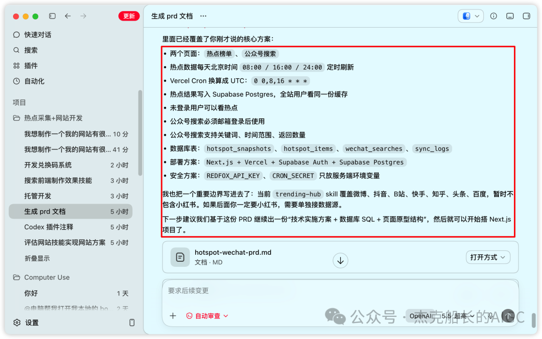
Task: Click the red 更新 update button
Action: pyautogui.click(x=129, y=16)
